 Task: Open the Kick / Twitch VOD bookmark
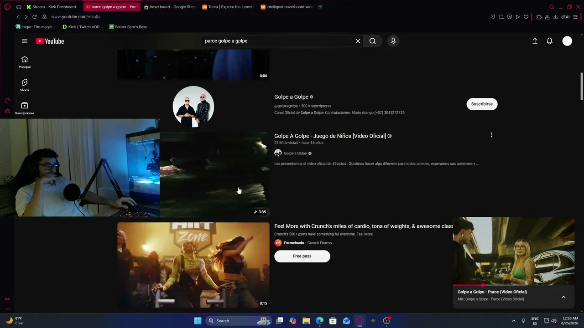tap(83, 27)
